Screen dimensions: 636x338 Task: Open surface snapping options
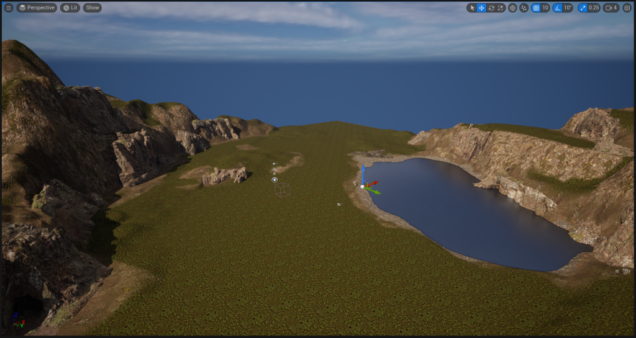click(524, 8)
